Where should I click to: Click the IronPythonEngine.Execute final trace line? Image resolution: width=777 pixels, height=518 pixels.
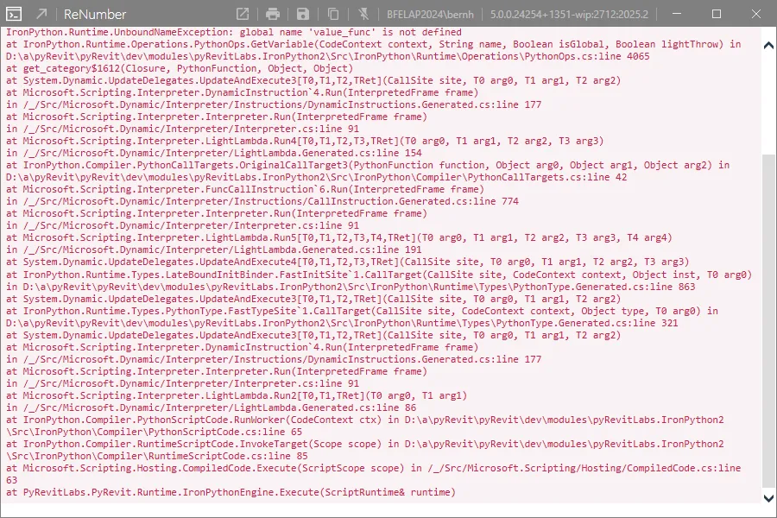(x=231, y=492)
